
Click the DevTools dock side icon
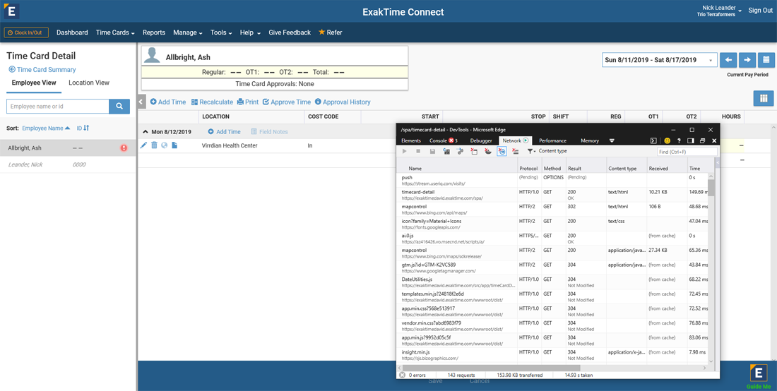point(692,141)
